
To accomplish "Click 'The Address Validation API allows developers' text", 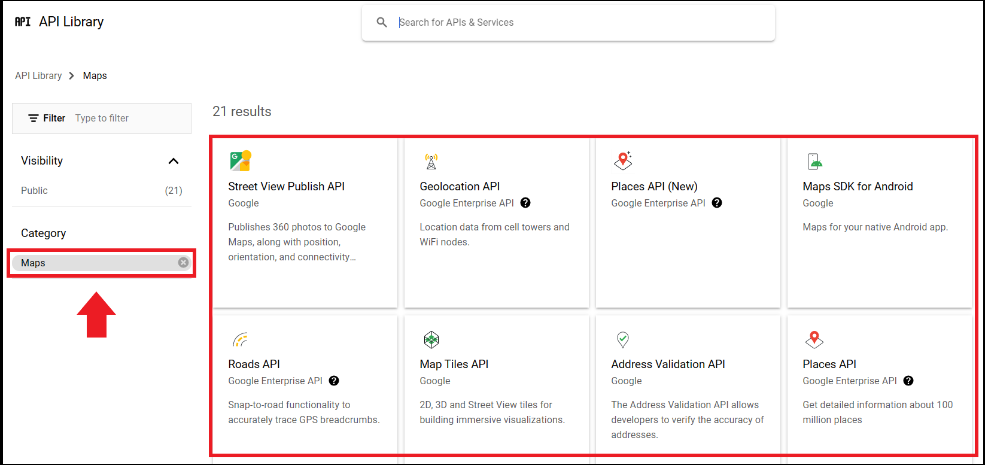I will pyautogui.click(x=688, y=420).
